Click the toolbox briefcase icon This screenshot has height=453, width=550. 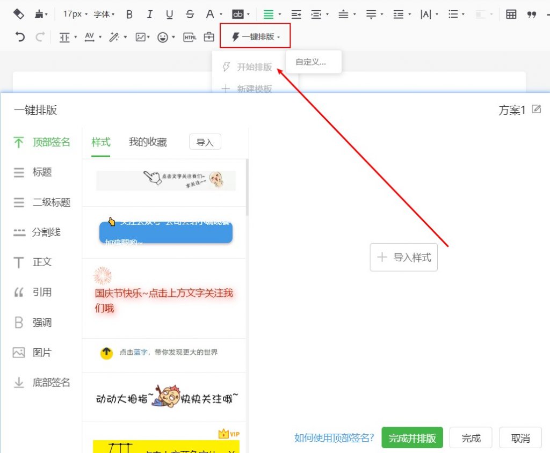209,37
